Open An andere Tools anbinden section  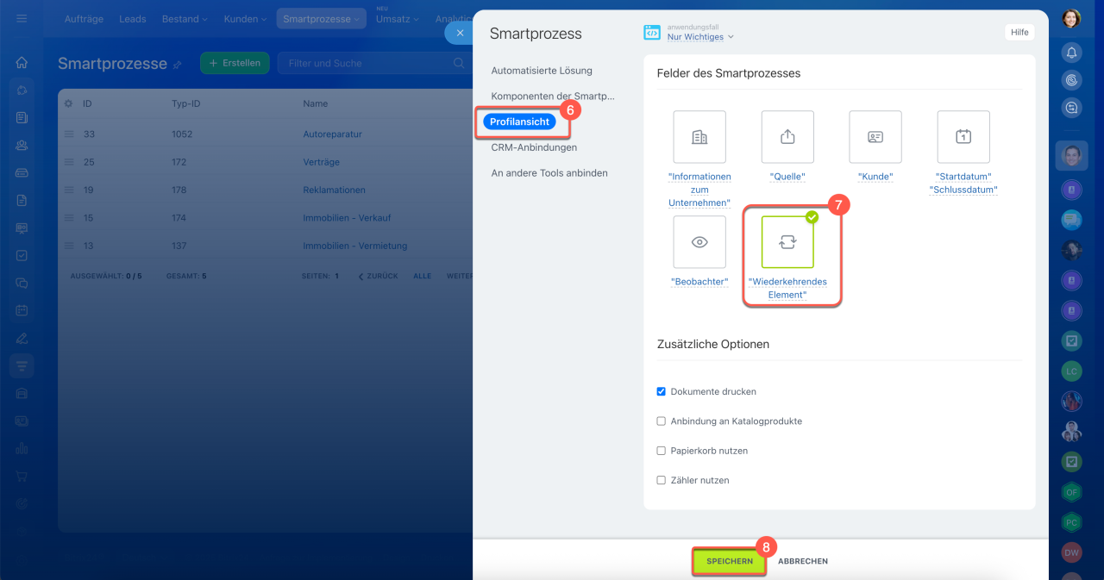pos(549,173)
